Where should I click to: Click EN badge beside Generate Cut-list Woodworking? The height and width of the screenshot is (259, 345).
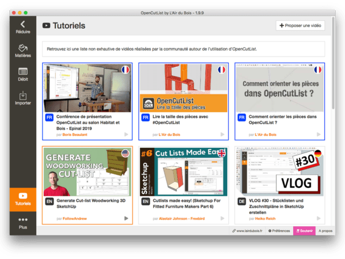(49, 201)
